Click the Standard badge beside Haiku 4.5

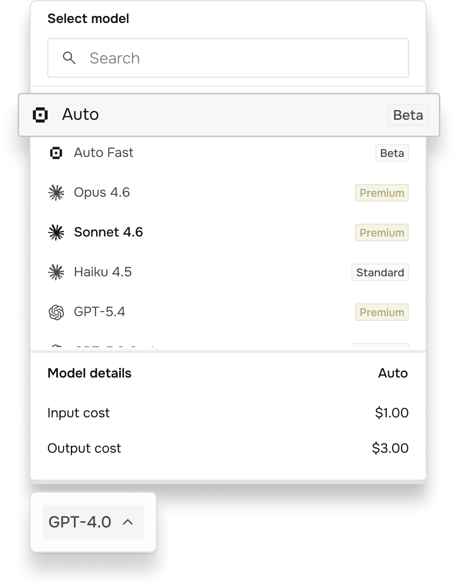point(380,272)
